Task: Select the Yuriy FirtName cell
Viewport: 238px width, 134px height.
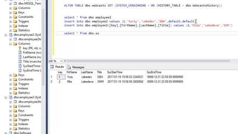Action: coord(73,77)
